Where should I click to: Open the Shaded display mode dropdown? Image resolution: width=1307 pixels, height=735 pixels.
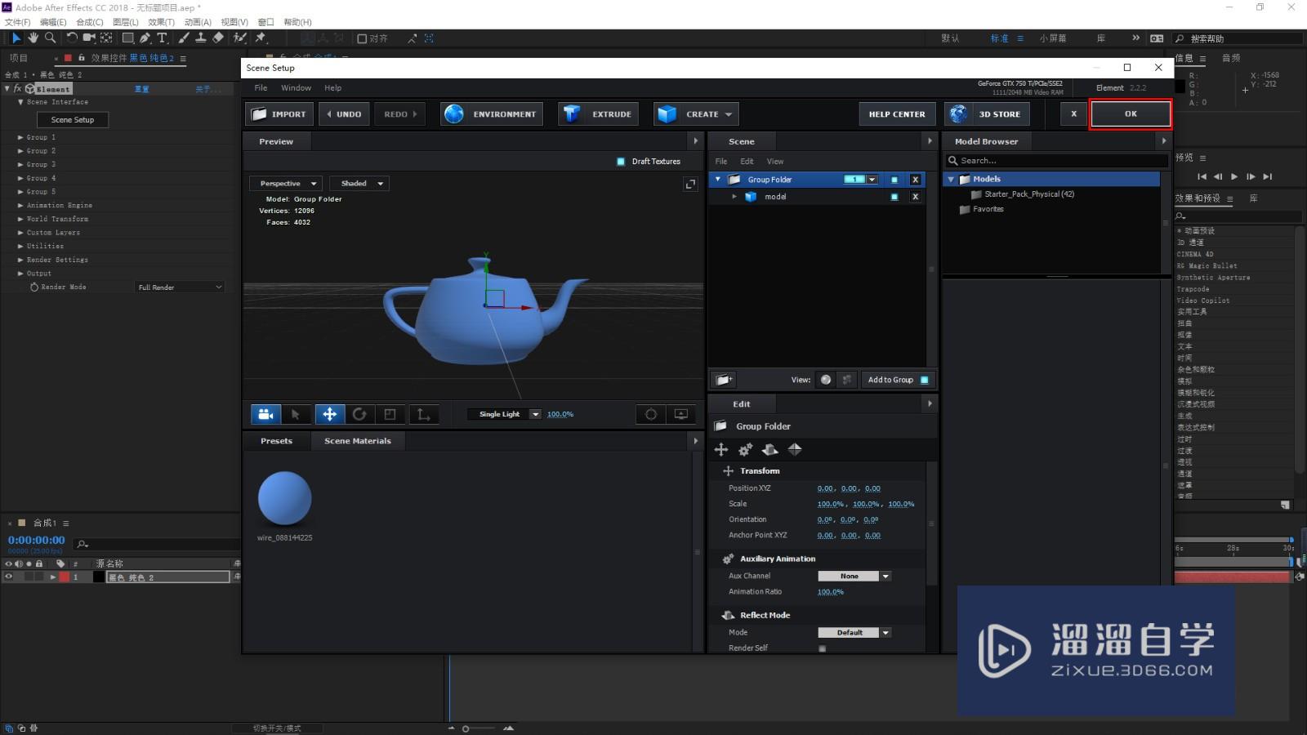(x=359, y=184)
